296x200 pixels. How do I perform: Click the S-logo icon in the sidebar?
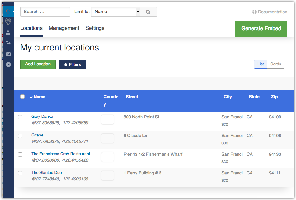coord(8,22)
